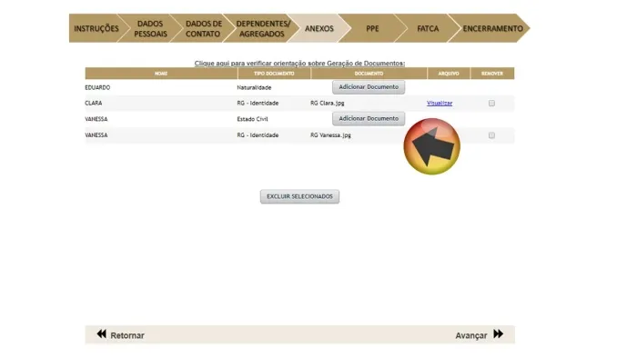The height and width of the screenshot is (358, 637).
Task: Check the remove box for RG Clara.jpg
Action: tap(491, 103)
